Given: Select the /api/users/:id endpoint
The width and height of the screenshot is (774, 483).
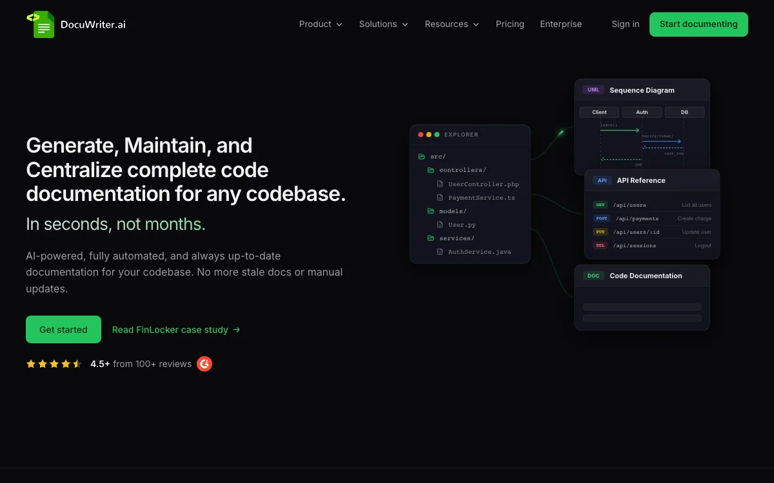Looking at the screenshot, I should point(637,232).
